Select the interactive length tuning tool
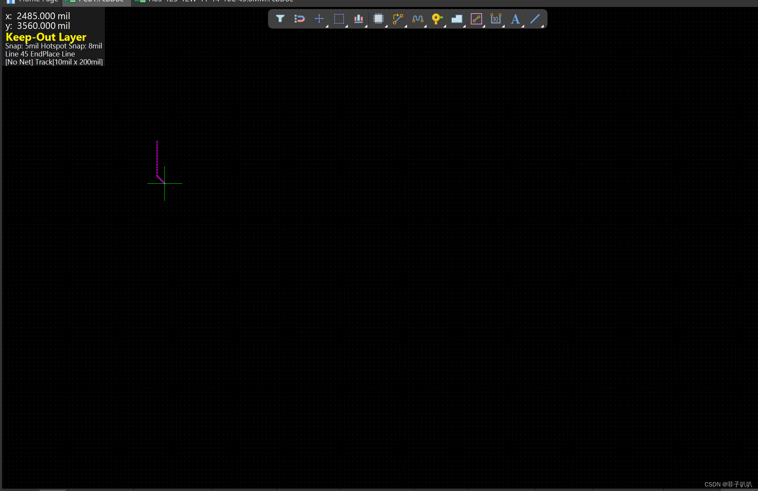758x491 pixels. [418, 18]
